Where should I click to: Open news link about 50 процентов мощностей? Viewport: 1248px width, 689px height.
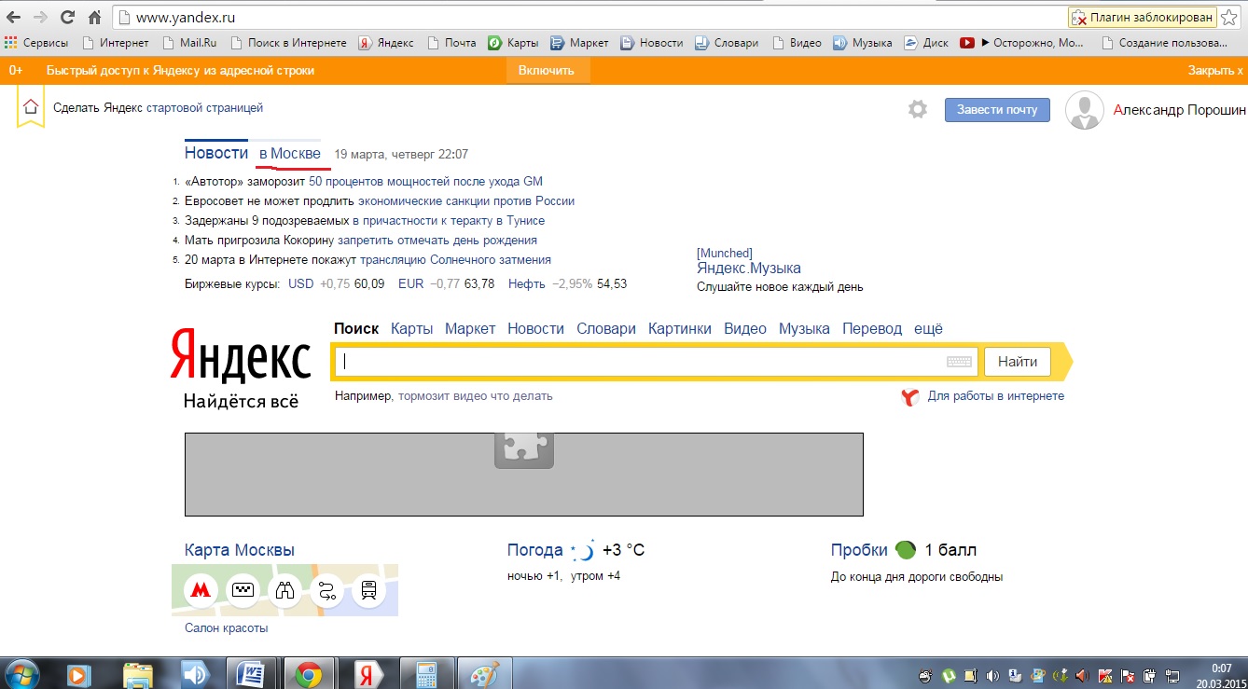[425, 182]
